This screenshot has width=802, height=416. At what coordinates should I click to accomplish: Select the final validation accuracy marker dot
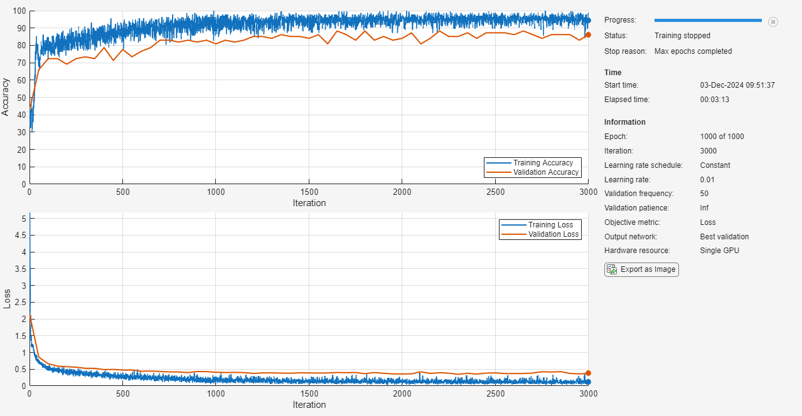588,34
